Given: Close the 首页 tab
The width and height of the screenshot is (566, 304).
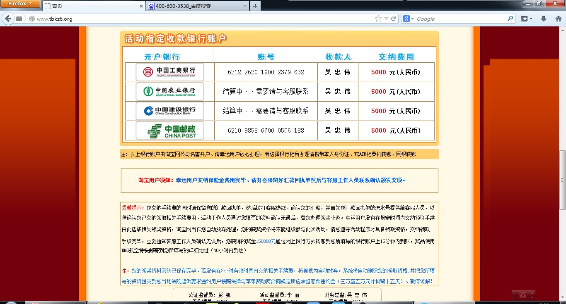Looking at the screenshot, I should [141, 6].
